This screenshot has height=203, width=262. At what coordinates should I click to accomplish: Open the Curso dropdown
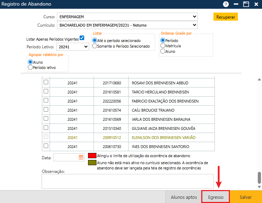point(128,16)
